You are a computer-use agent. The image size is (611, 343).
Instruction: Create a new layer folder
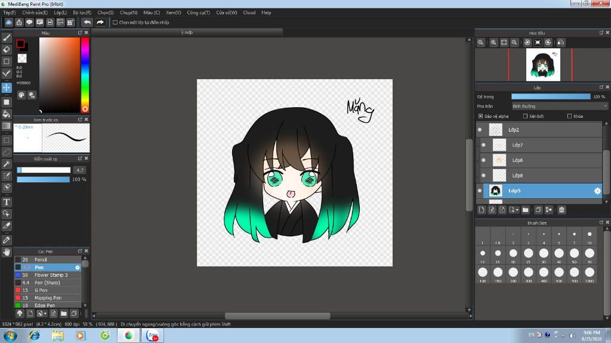click(x=525, y=210)
